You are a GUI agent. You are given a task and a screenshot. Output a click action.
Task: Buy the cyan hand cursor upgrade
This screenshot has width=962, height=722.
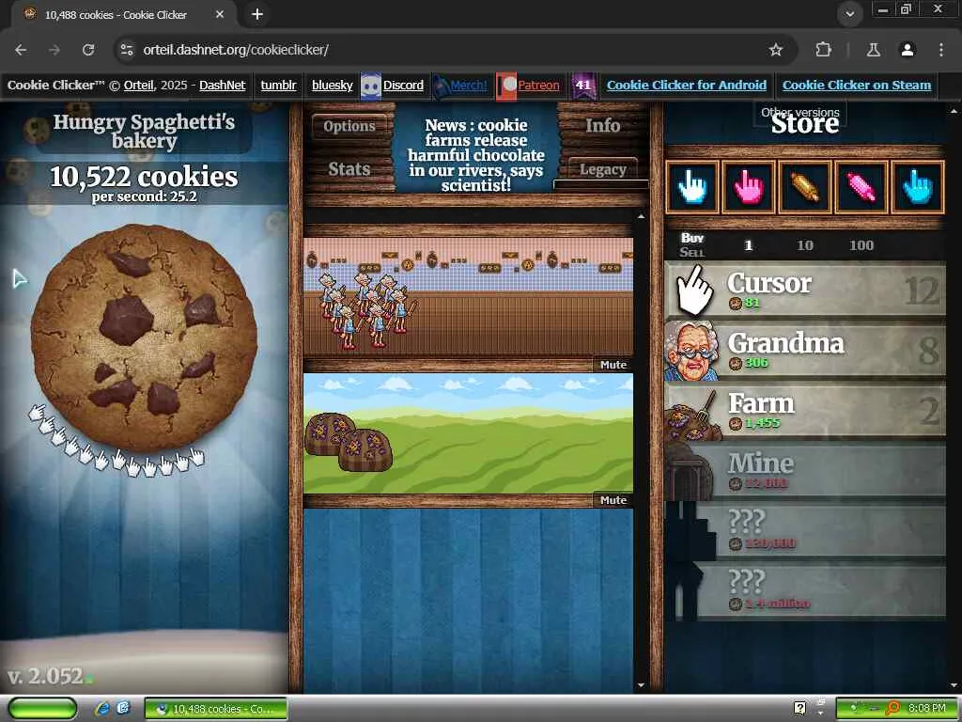coord(917,187)
